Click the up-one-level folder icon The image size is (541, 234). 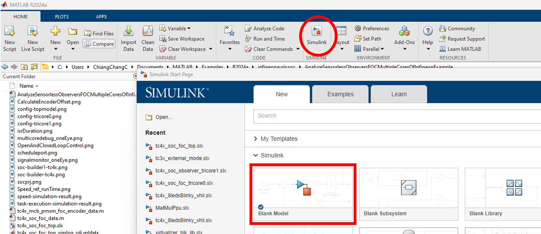coord(24,66)
